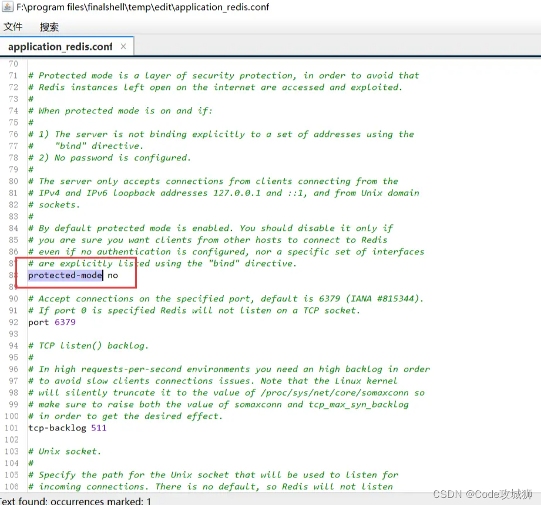Image resolution: width=541 pixels, height=505 pixels.
Task: Click comment '# Redis instances left open'
Action: [x=216, y=87]
